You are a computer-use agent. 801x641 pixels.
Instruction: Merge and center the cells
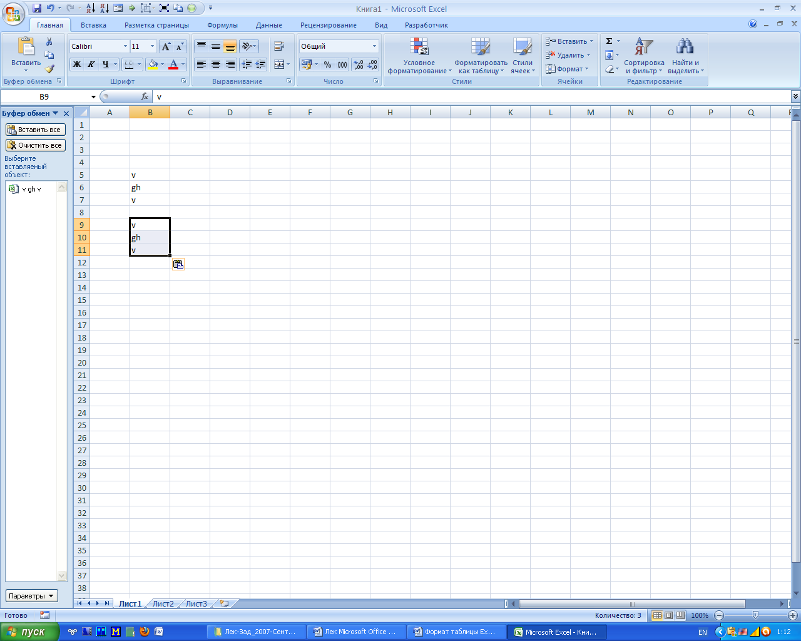tap(279, 64)
